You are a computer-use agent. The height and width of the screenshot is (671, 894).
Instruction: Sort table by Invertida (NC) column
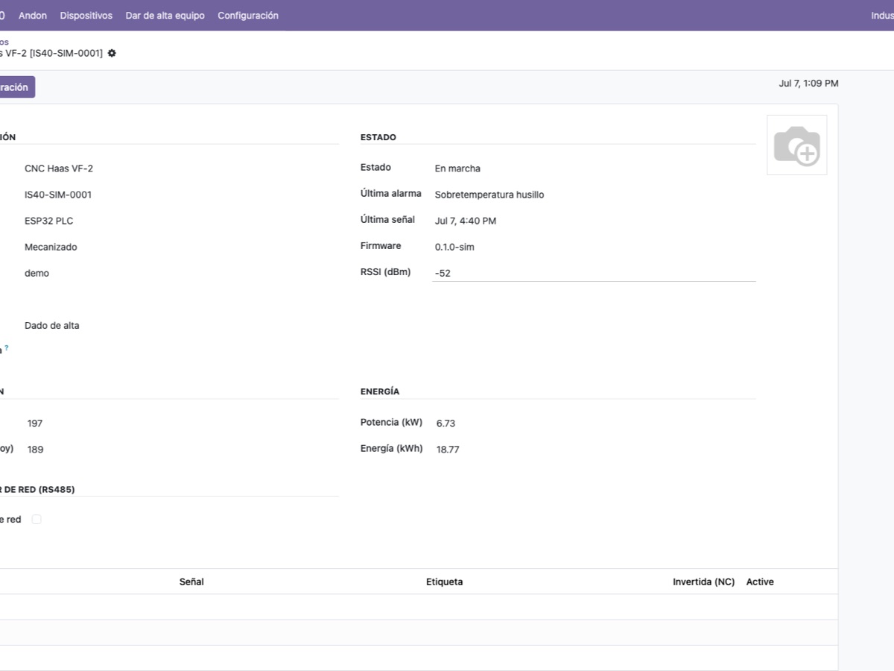click(x=703, y=582)
